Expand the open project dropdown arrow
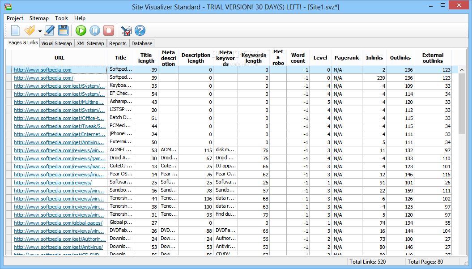 click(40, 31)
